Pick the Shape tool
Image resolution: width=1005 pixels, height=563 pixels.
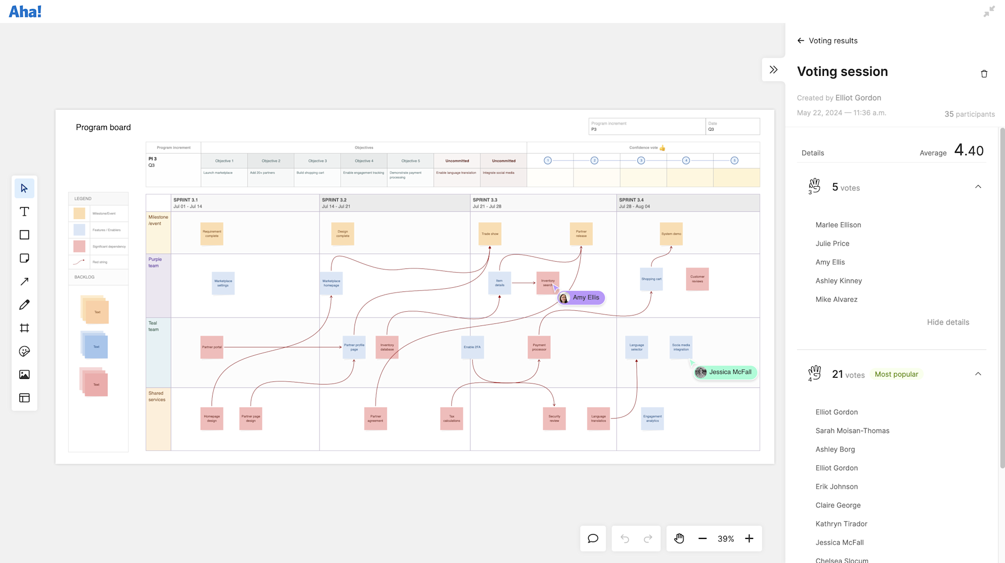[x=24, y=234]
